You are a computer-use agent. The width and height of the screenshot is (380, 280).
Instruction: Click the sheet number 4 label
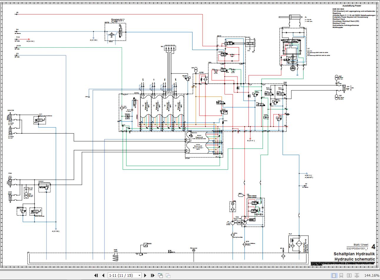point(373,247)
